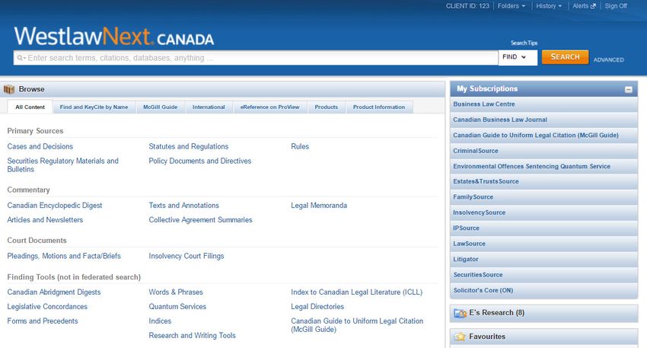Open Policy Documents and Directives

pos(199,161)
